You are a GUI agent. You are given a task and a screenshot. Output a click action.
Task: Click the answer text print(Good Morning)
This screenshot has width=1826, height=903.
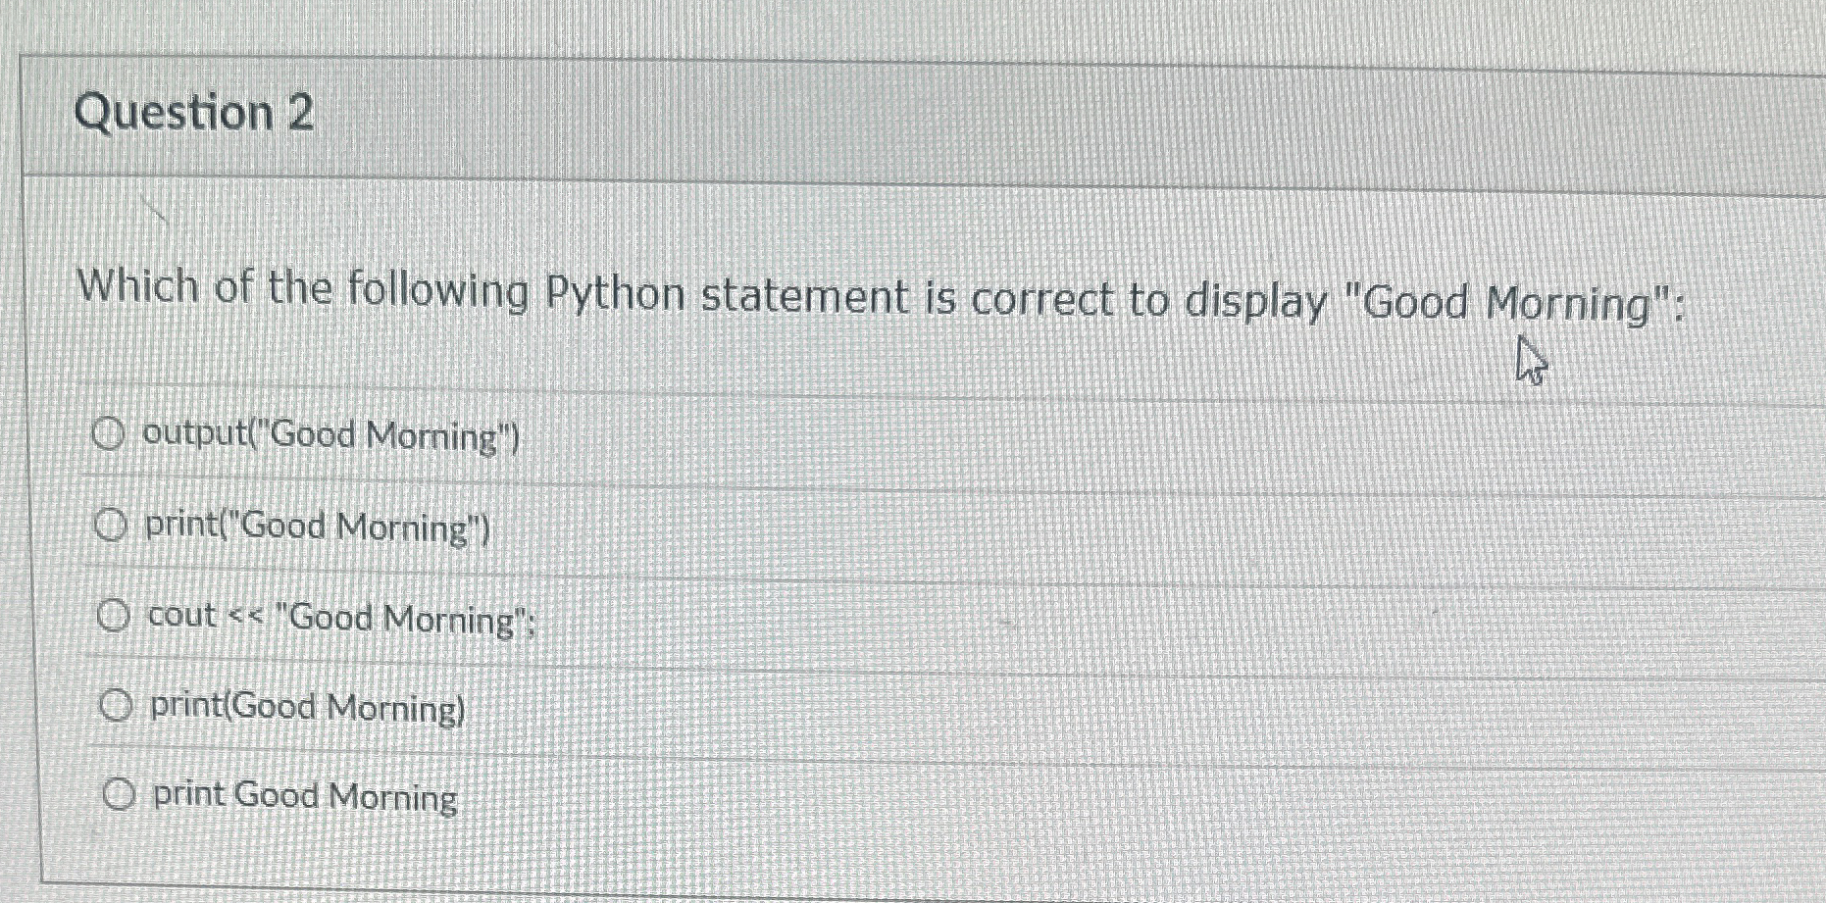(x=307, y=705)
